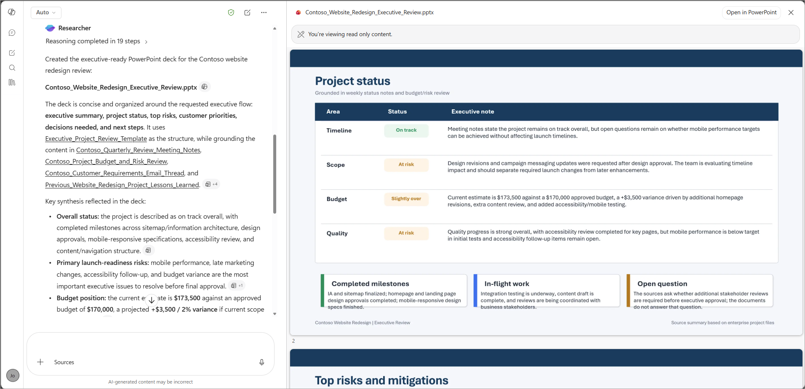Click the Timeline row label
This screenshot has width=805, height=389.
pos(339,130)
